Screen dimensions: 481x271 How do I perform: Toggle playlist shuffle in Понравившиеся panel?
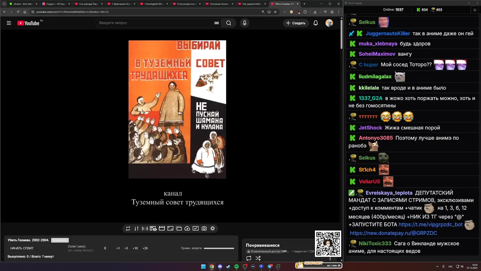pos(258,258)
